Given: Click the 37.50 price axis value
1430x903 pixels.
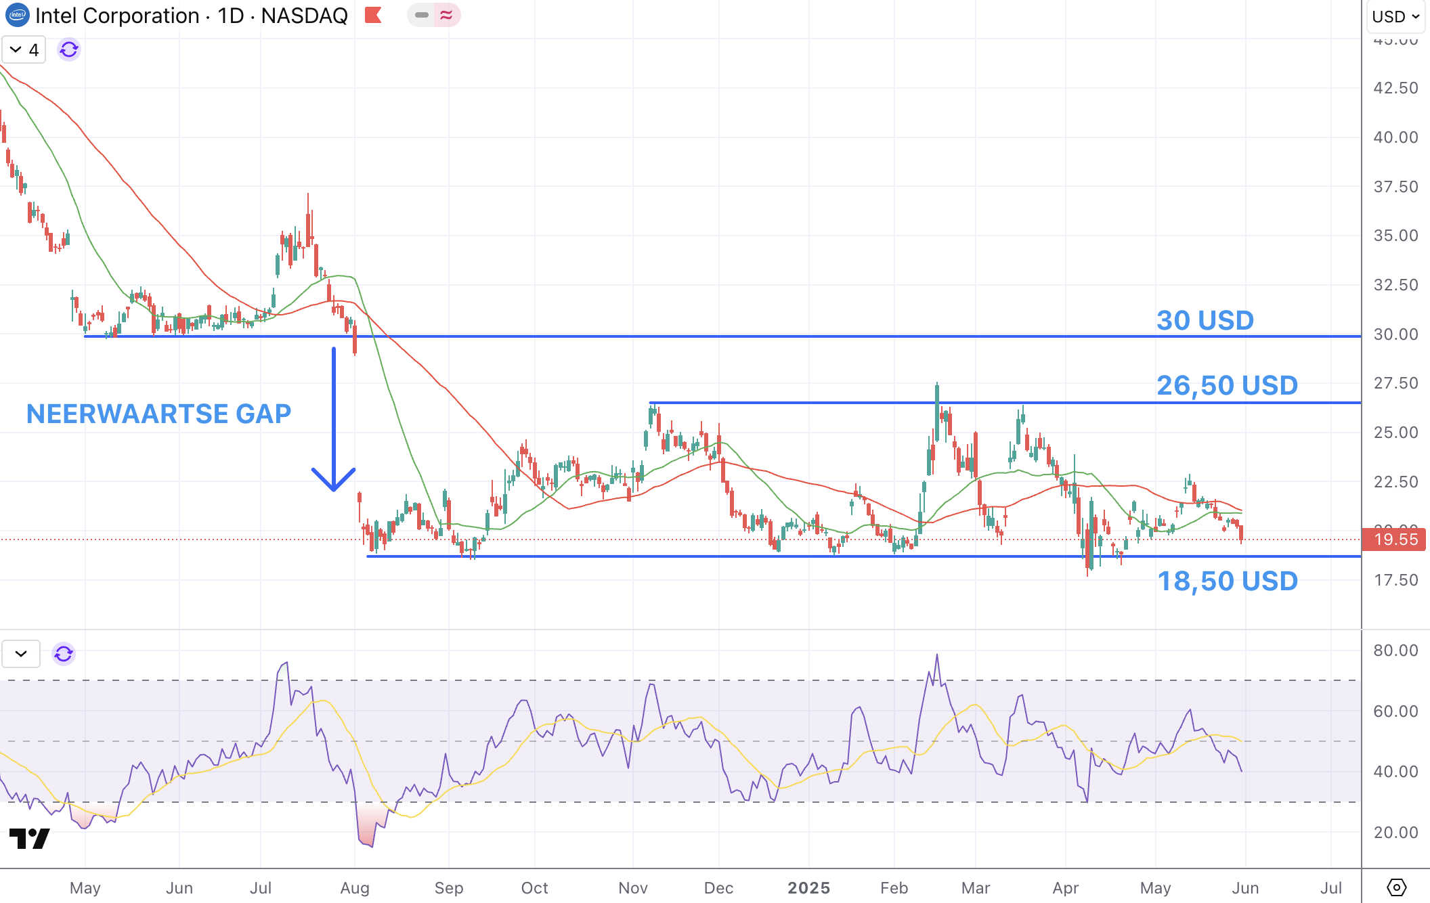Looking at the screenshot, I should (x=1395, y=187).
